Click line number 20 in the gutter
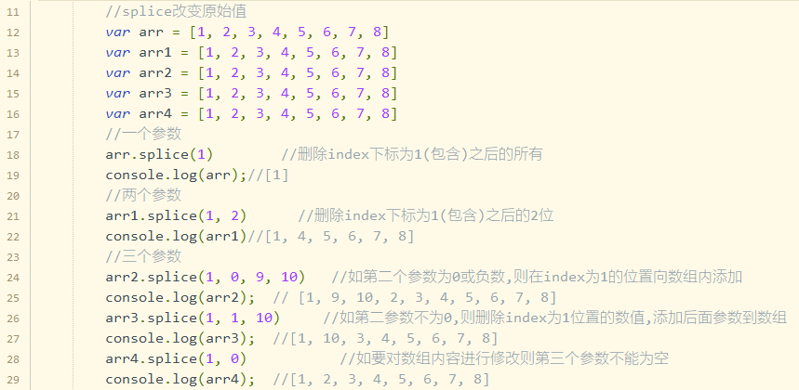The width and height of the screenshot is (799, 390). tap(15, 195)
